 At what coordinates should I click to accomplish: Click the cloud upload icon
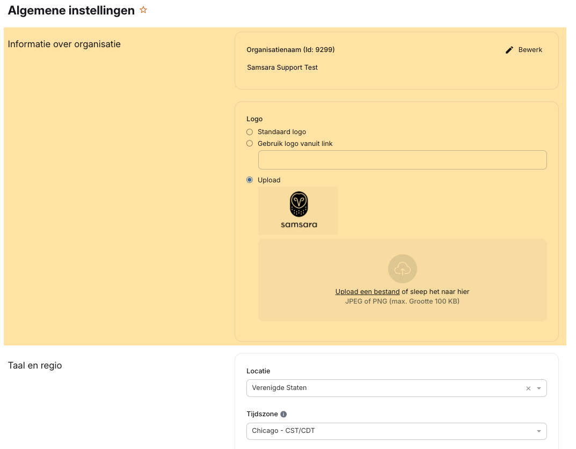coord(402,269)
